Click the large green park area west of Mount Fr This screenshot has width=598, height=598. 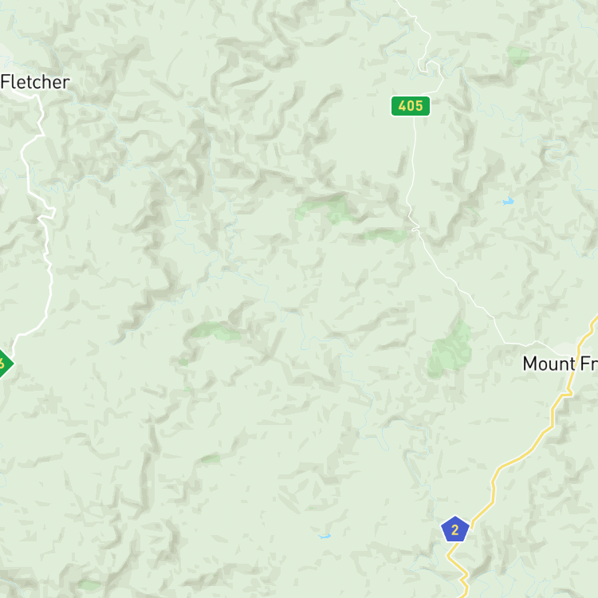pos(449,349)
